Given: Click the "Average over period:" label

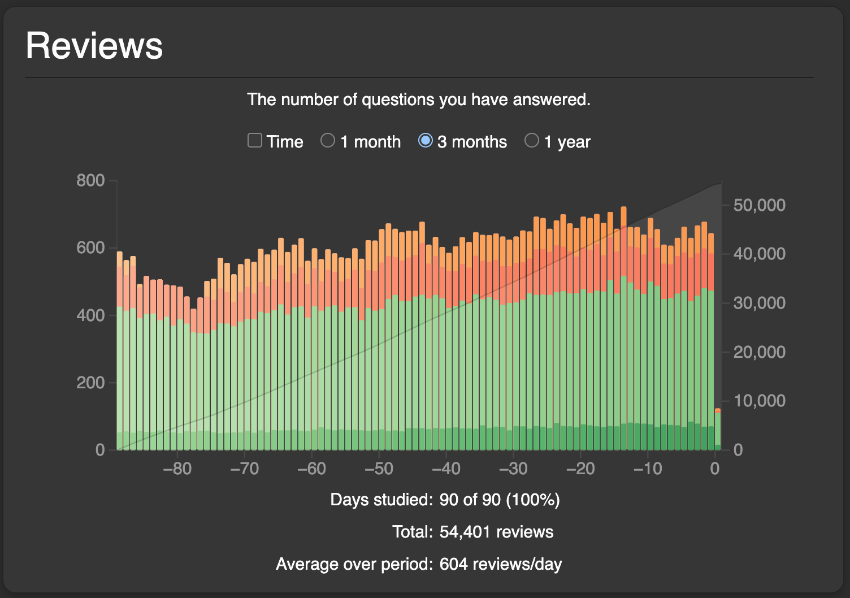Looking at the screenshot, I should coord(354,564).
